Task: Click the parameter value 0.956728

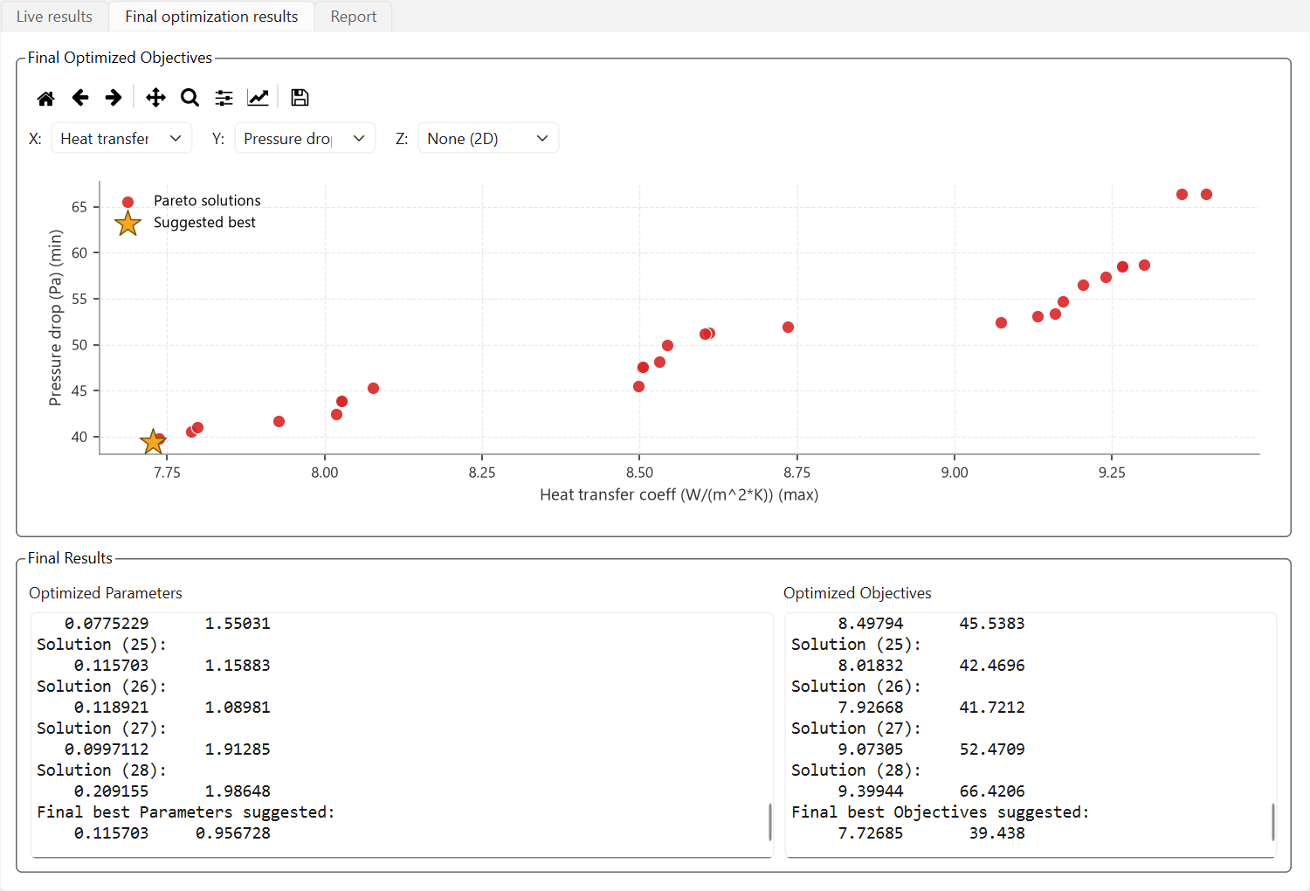Action: tap(233, 833)
